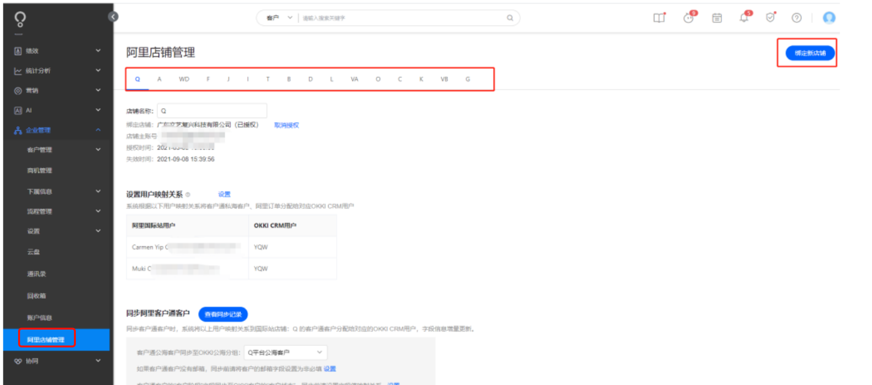This screenshot has height=385, width=872.
Task: Switch to the T store tab
Action: (x=268, y=79)
